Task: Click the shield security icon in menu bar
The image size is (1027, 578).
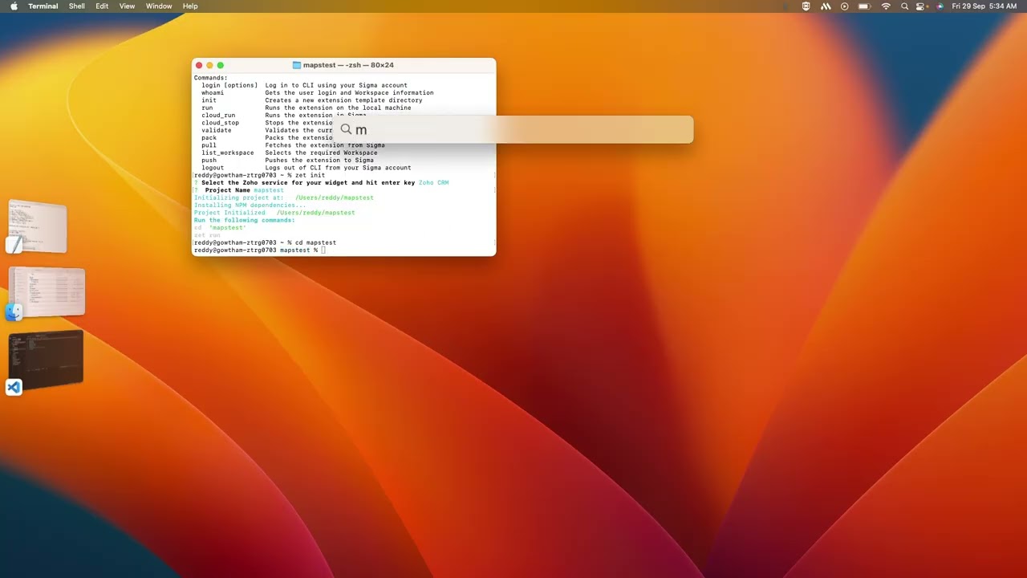Action: click(806, 6)
